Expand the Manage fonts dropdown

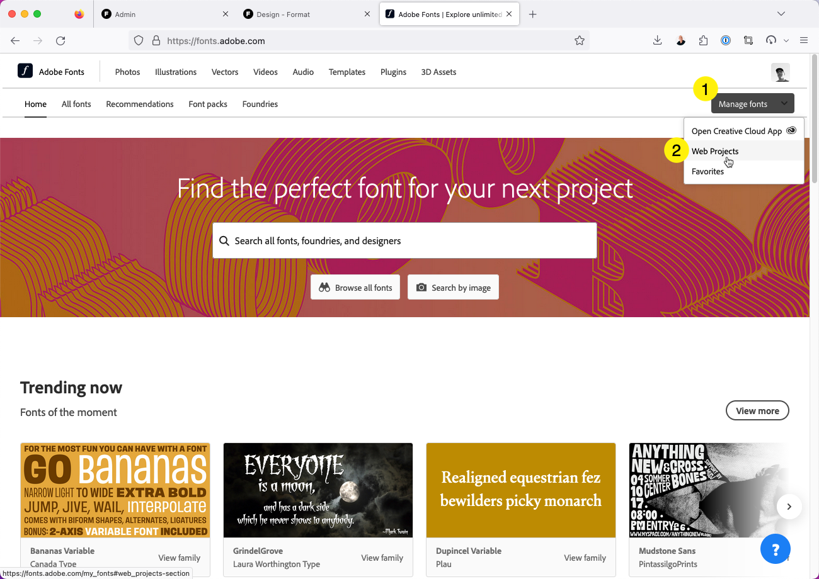(x=753, y=104)
